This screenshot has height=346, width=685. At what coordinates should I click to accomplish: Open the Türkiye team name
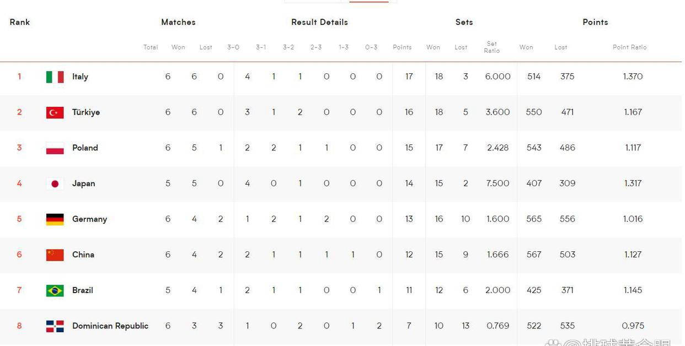click(x=86, y=112)
